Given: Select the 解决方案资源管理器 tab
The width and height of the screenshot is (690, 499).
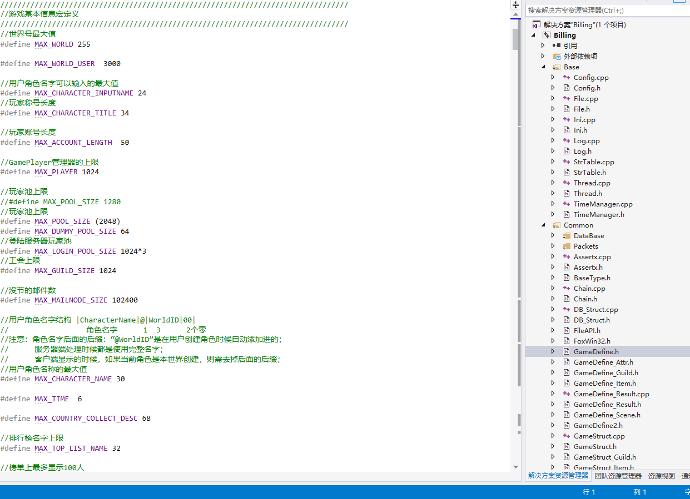Looking at the screenshot, I should pyautogui.click(x=558, y=476).
